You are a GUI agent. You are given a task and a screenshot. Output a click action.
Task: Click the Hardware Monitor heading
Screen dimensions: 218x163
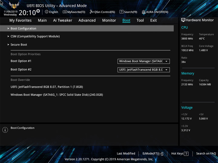tap(200, 20)
